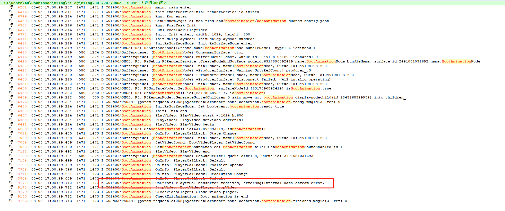
Task: Open line 6412 Init RsSurfaceNode enter
Action: pyautogui.click(x=131, y=43)
